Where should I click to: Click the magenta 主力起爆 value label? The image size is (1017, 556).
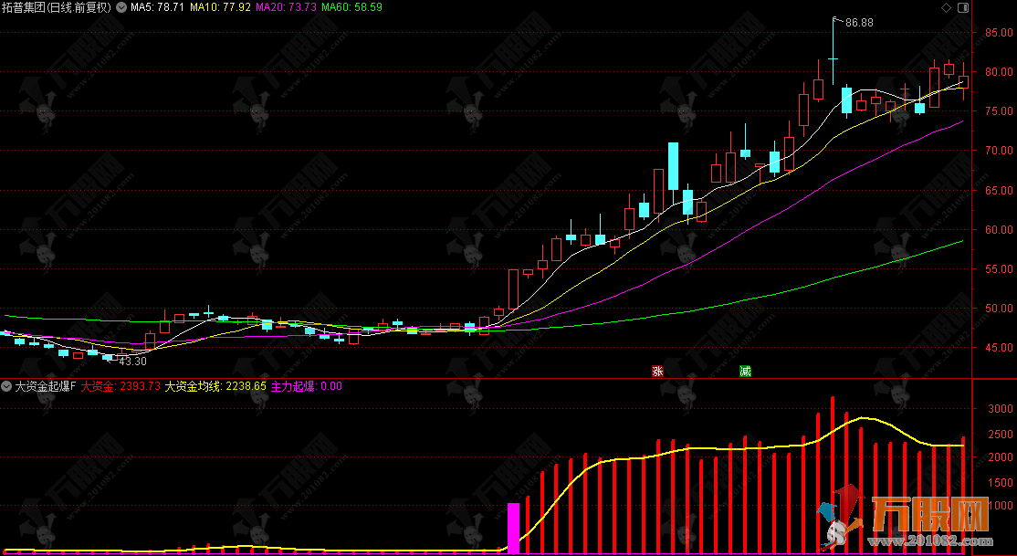(x=307, y=386)
